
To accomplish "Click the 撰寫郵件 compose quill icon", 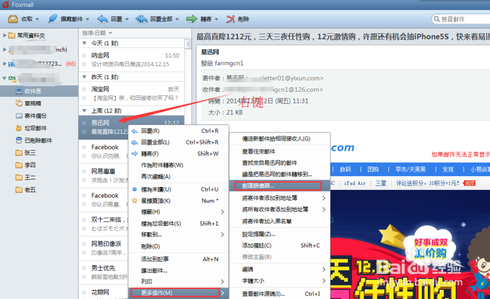I will point(52,19).
